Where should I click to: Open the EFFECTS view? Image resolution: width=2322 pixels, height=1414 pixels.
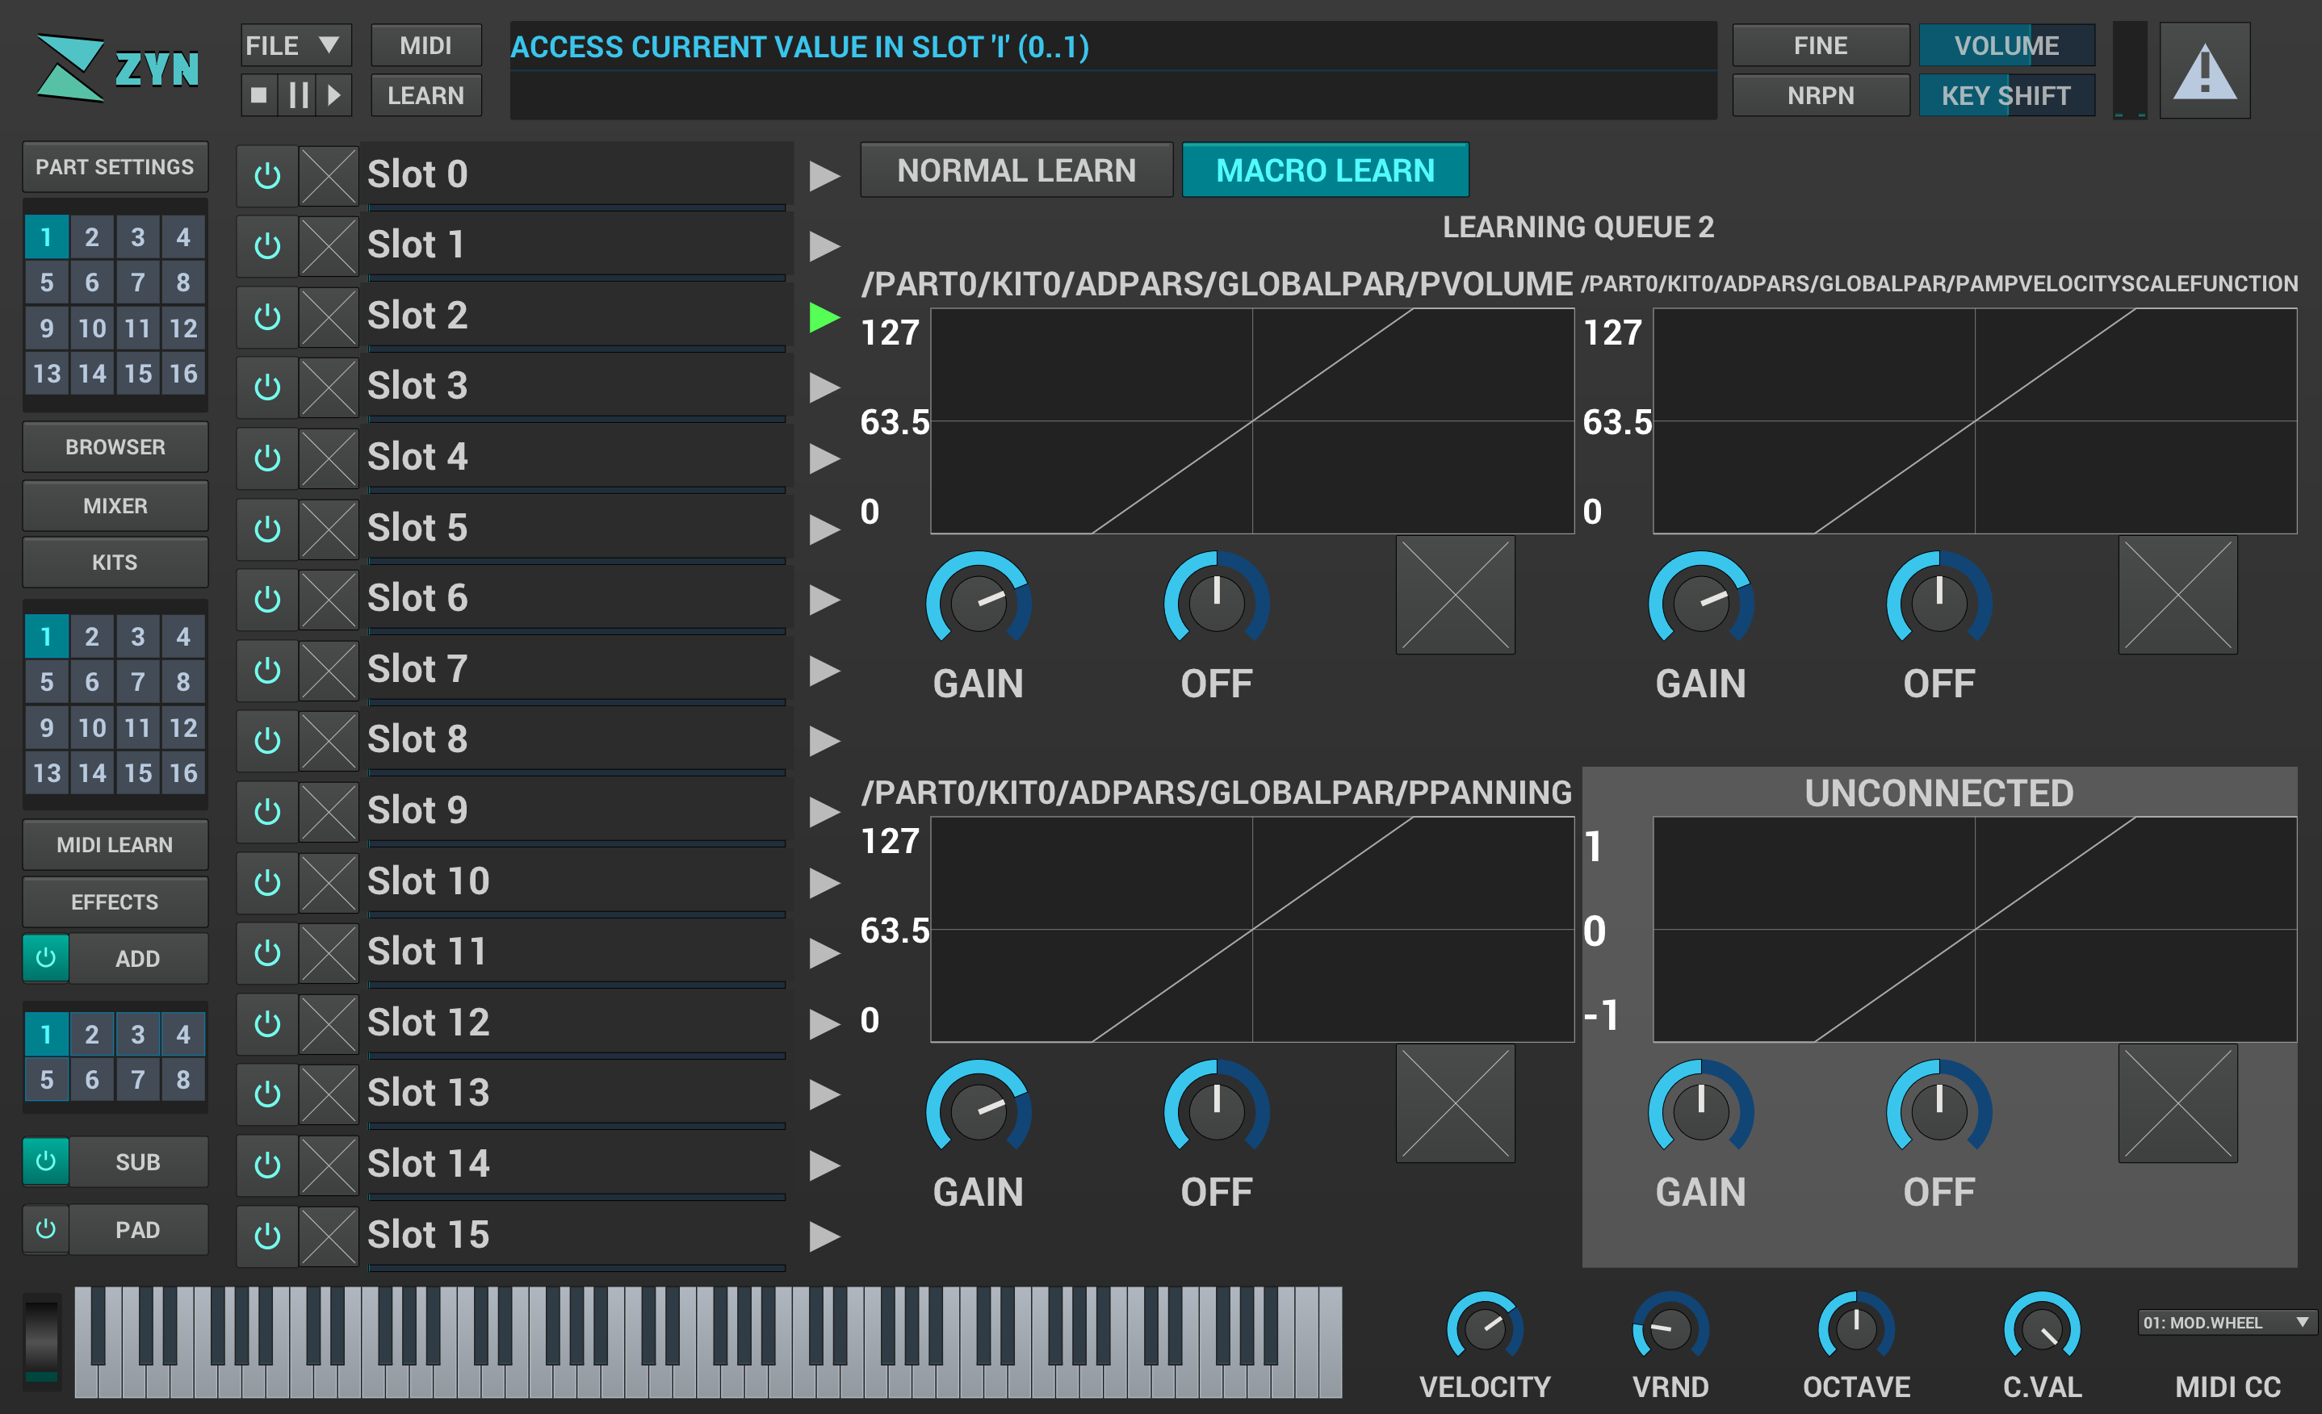(115, 902)
